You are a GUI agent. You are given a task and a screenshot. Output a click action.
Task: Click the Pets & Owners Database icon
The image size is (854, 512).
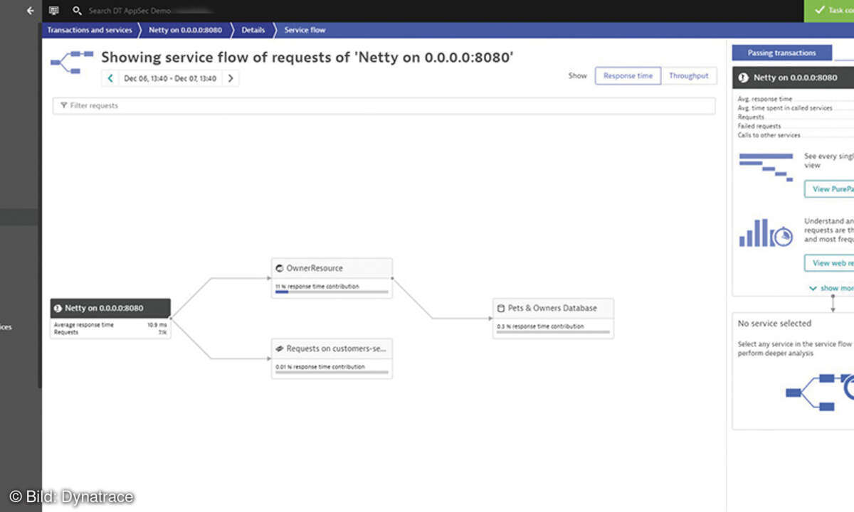501,309
